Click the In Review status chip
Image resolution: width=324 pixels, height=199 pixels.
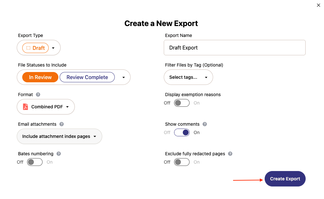tap(40, 77)
